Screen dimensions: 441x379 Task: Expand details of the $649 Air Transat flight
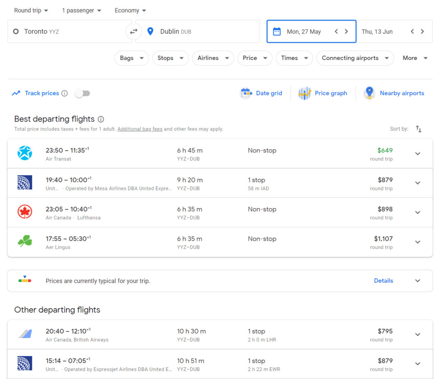coord(417,153)
